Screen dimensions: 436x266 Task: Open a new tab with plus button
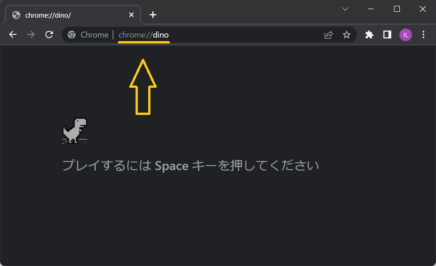[x=153, y=15]
